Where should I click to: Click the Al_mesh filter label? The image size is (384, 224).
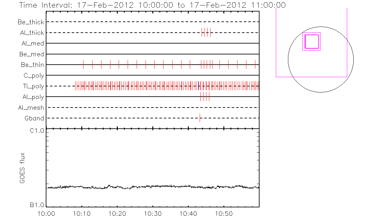(x=31, y=108)
